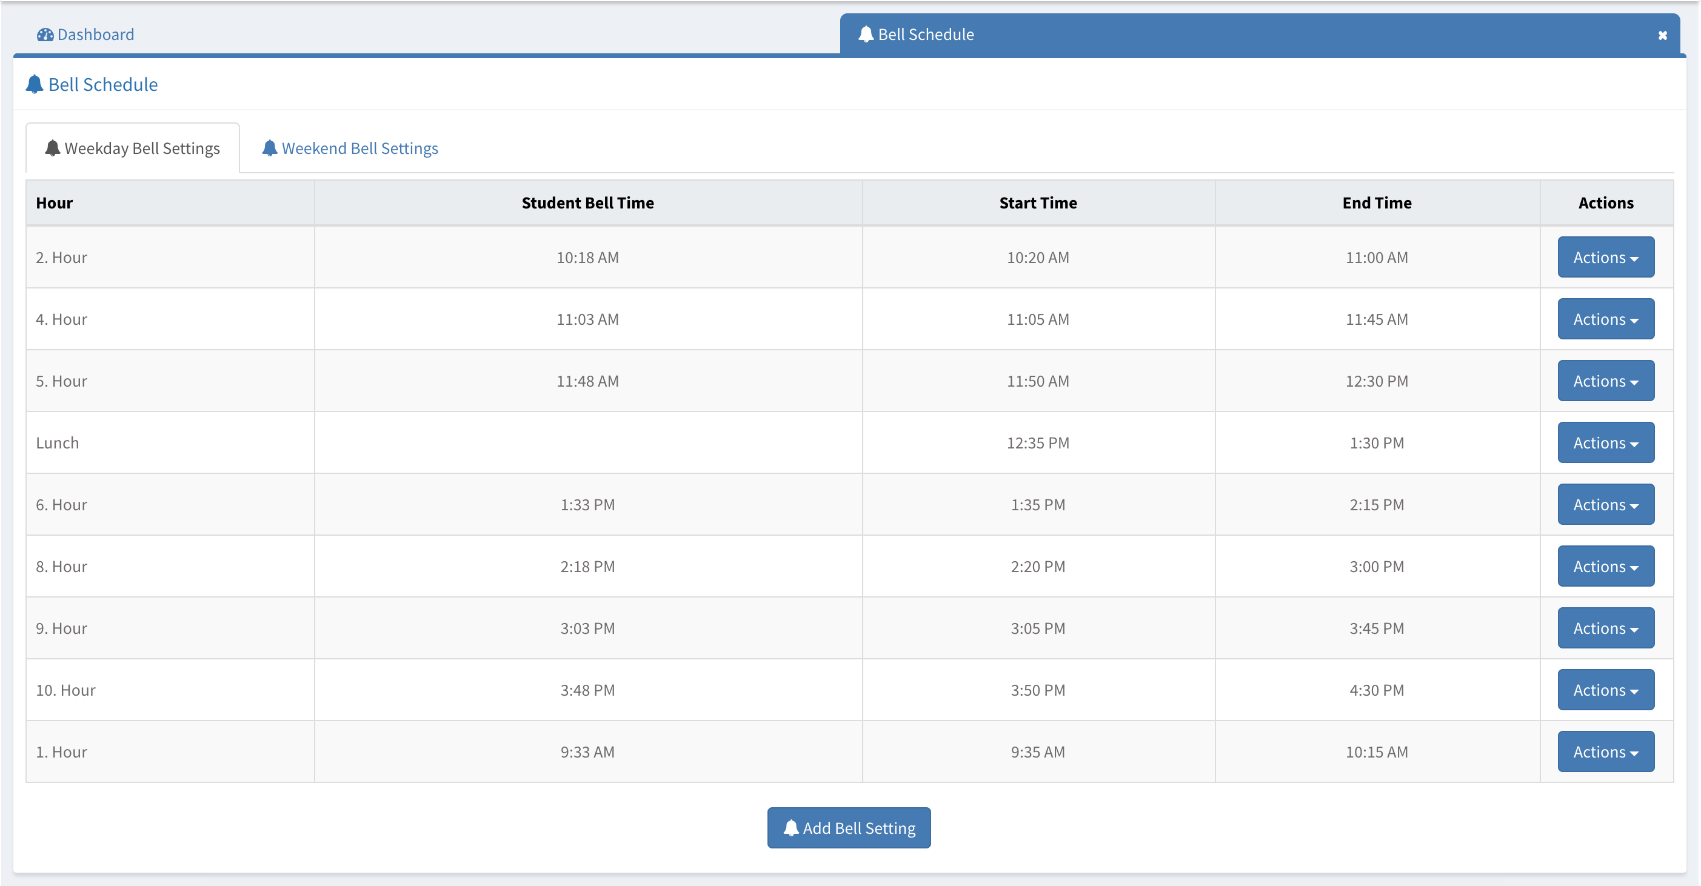
Task: Click the Weekday Bell Settings bell icon
Action: 52,148
